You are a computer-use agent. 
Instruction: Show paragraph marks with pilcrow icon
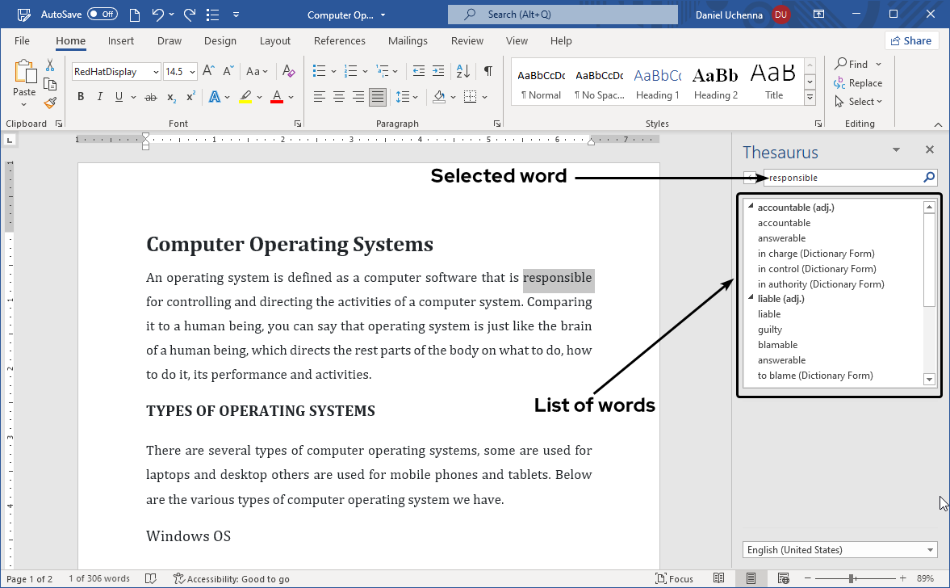pos(488,71)
